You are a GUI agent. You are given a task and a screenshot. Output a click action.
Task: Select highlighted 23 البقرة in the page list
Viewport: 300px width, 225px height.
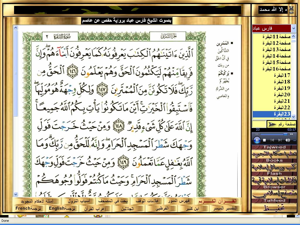(x=272, y=114)
